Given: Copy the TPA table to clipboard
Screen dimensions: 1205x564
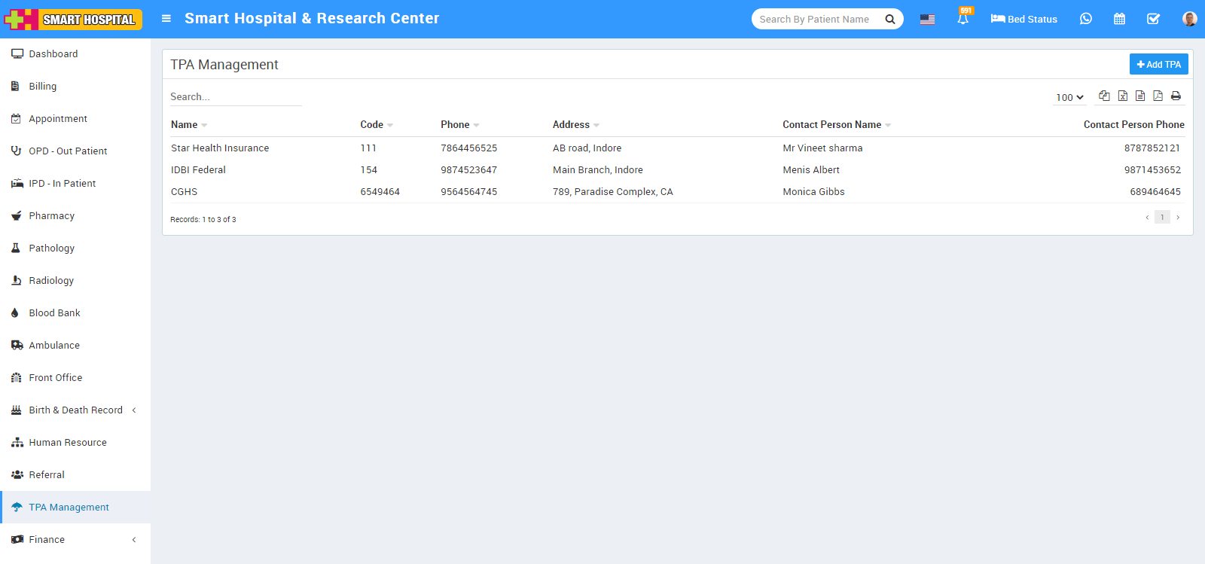Looking at the screenshot, I should (x=1104, y=96).
